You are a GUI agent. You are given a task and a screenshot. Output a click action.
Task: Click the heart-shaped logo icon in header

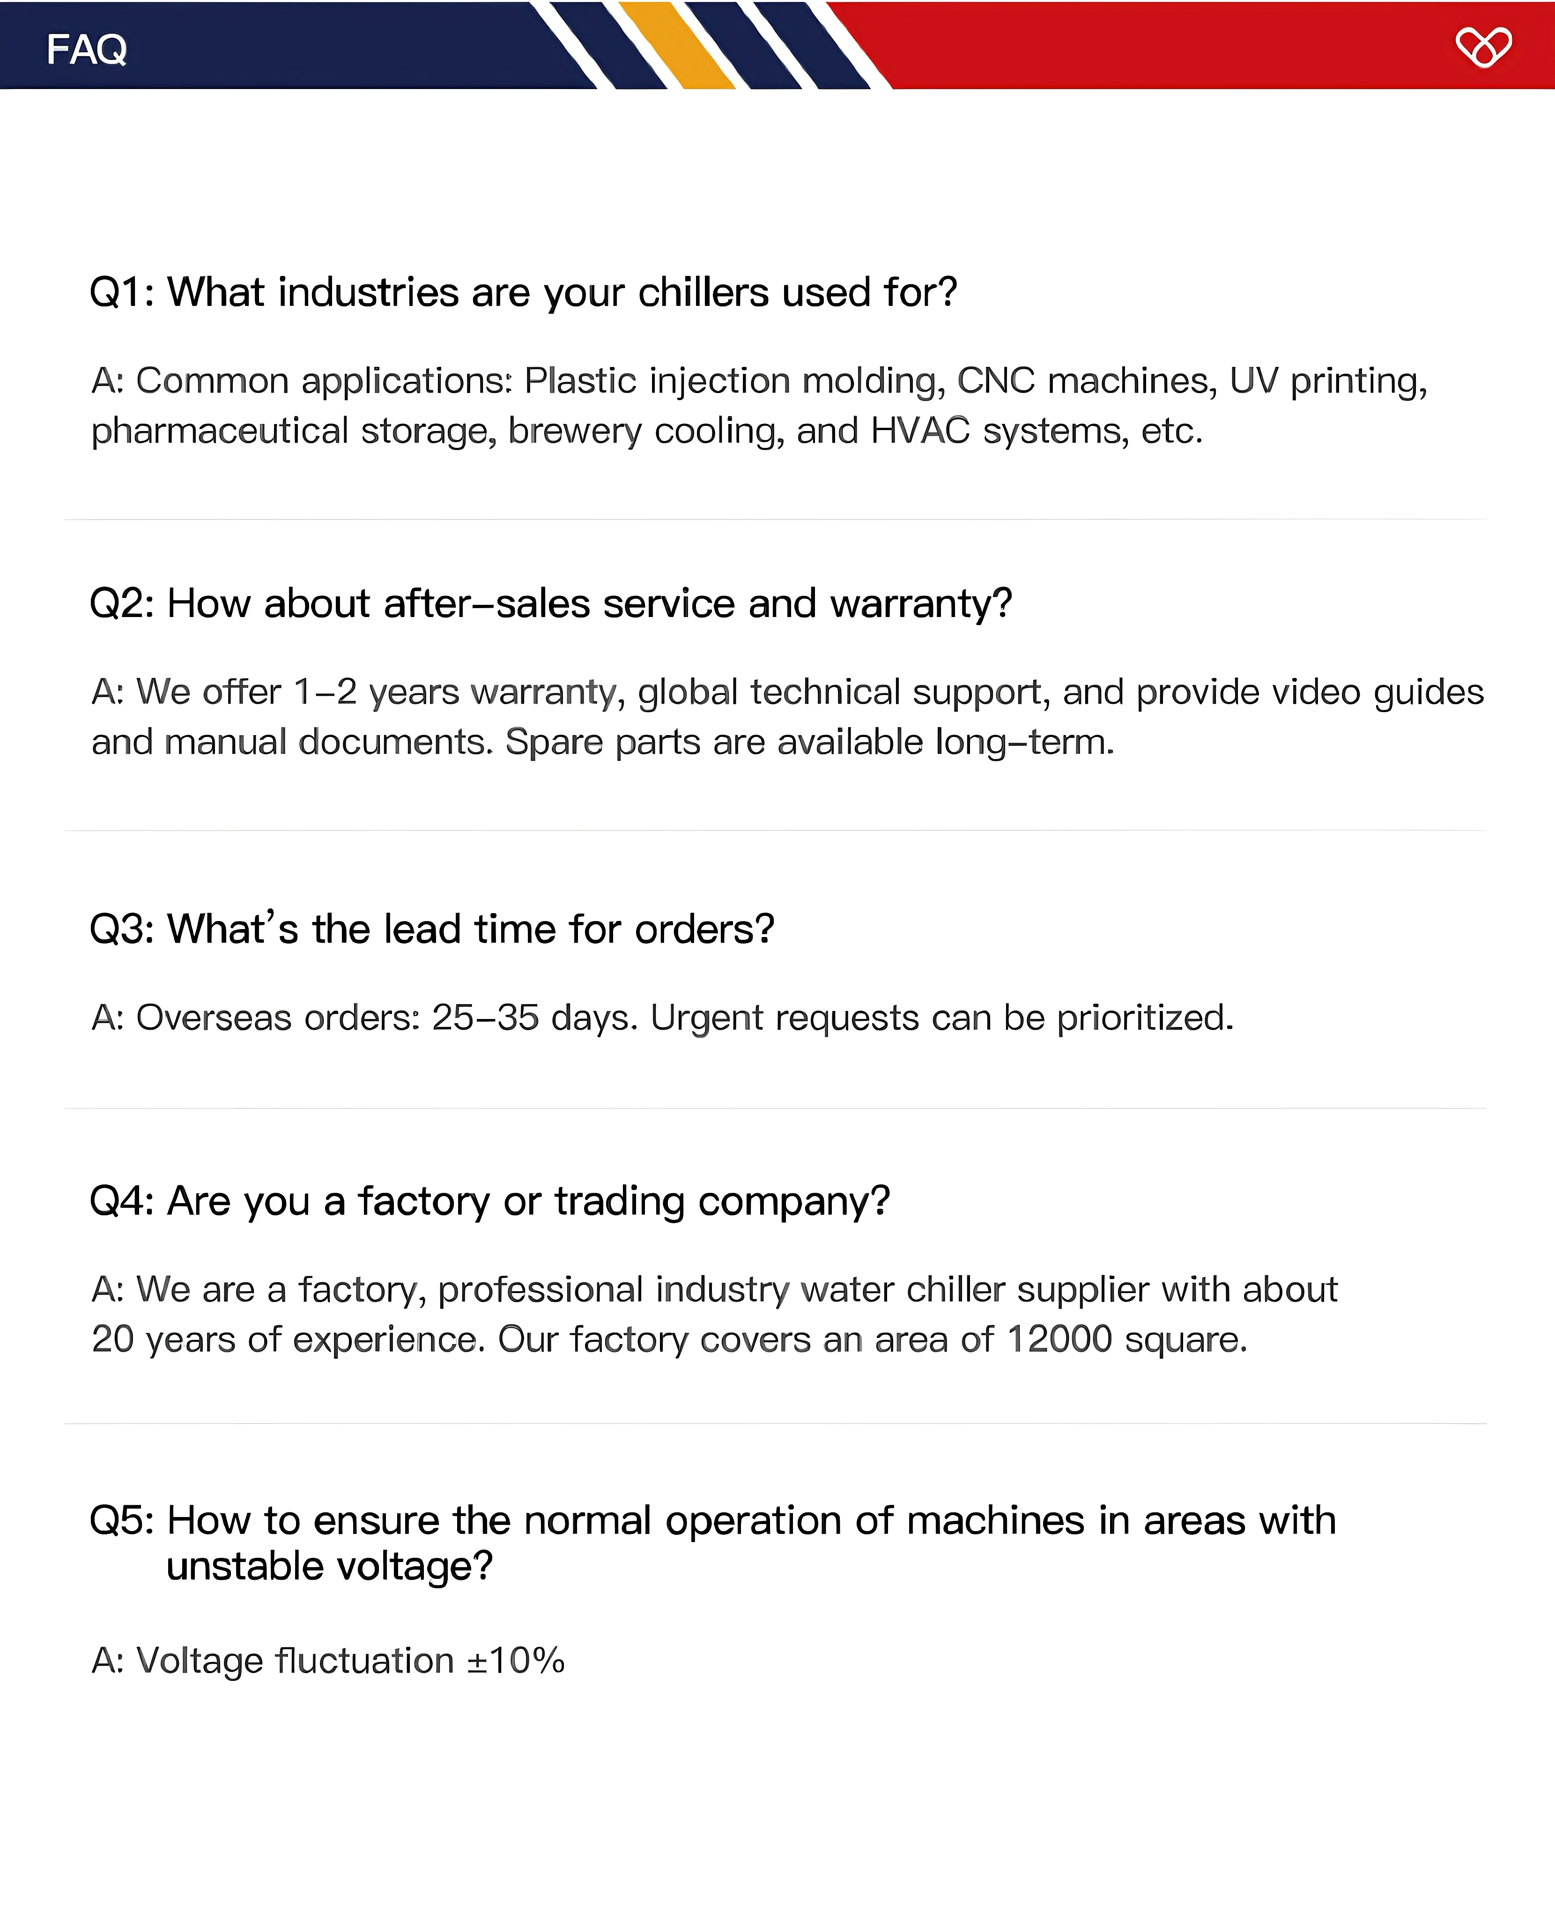(x=1483, y=46)
